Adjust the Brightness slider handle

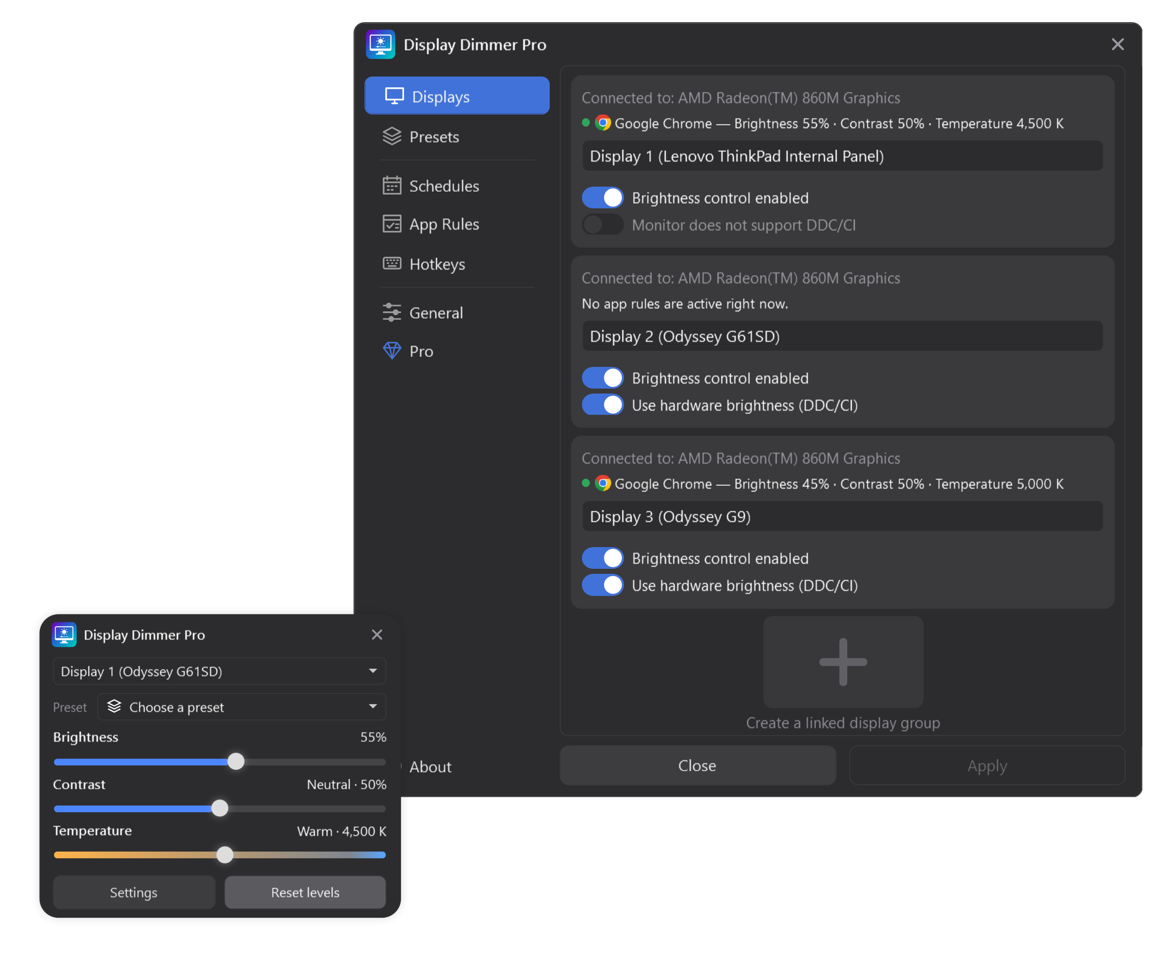[236, 761]
